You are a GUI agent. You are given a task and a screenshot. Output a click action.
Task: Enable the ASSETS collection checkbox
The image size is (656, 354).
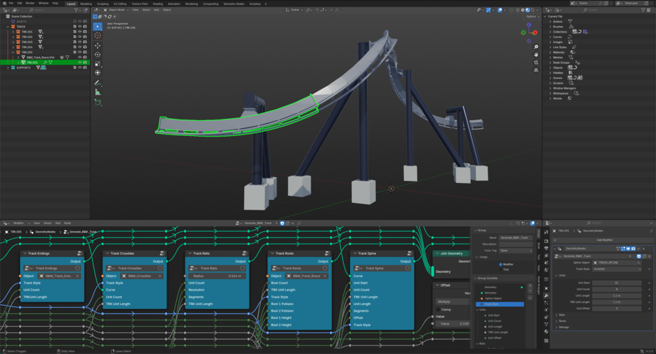pyautogui.click(x=74, y=22)
